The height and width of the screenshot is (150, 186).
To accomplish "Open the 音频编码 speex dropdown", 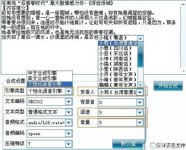I will point(68,133).
